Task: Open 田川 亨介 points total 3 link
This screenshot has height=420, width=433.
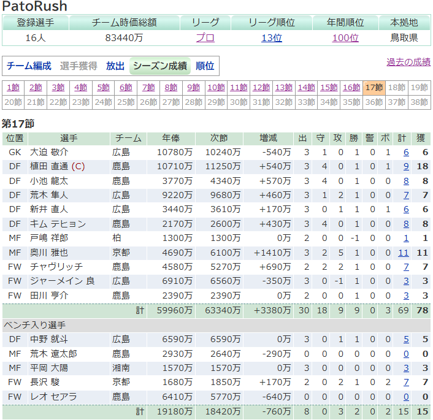Action: pos(406,296)
